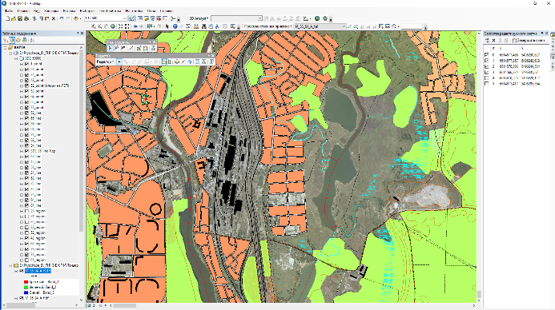The height and width of the screenshot is (310, 555).
Task: Switch to Layout View button below map
Action: click(x=95, y=306)
